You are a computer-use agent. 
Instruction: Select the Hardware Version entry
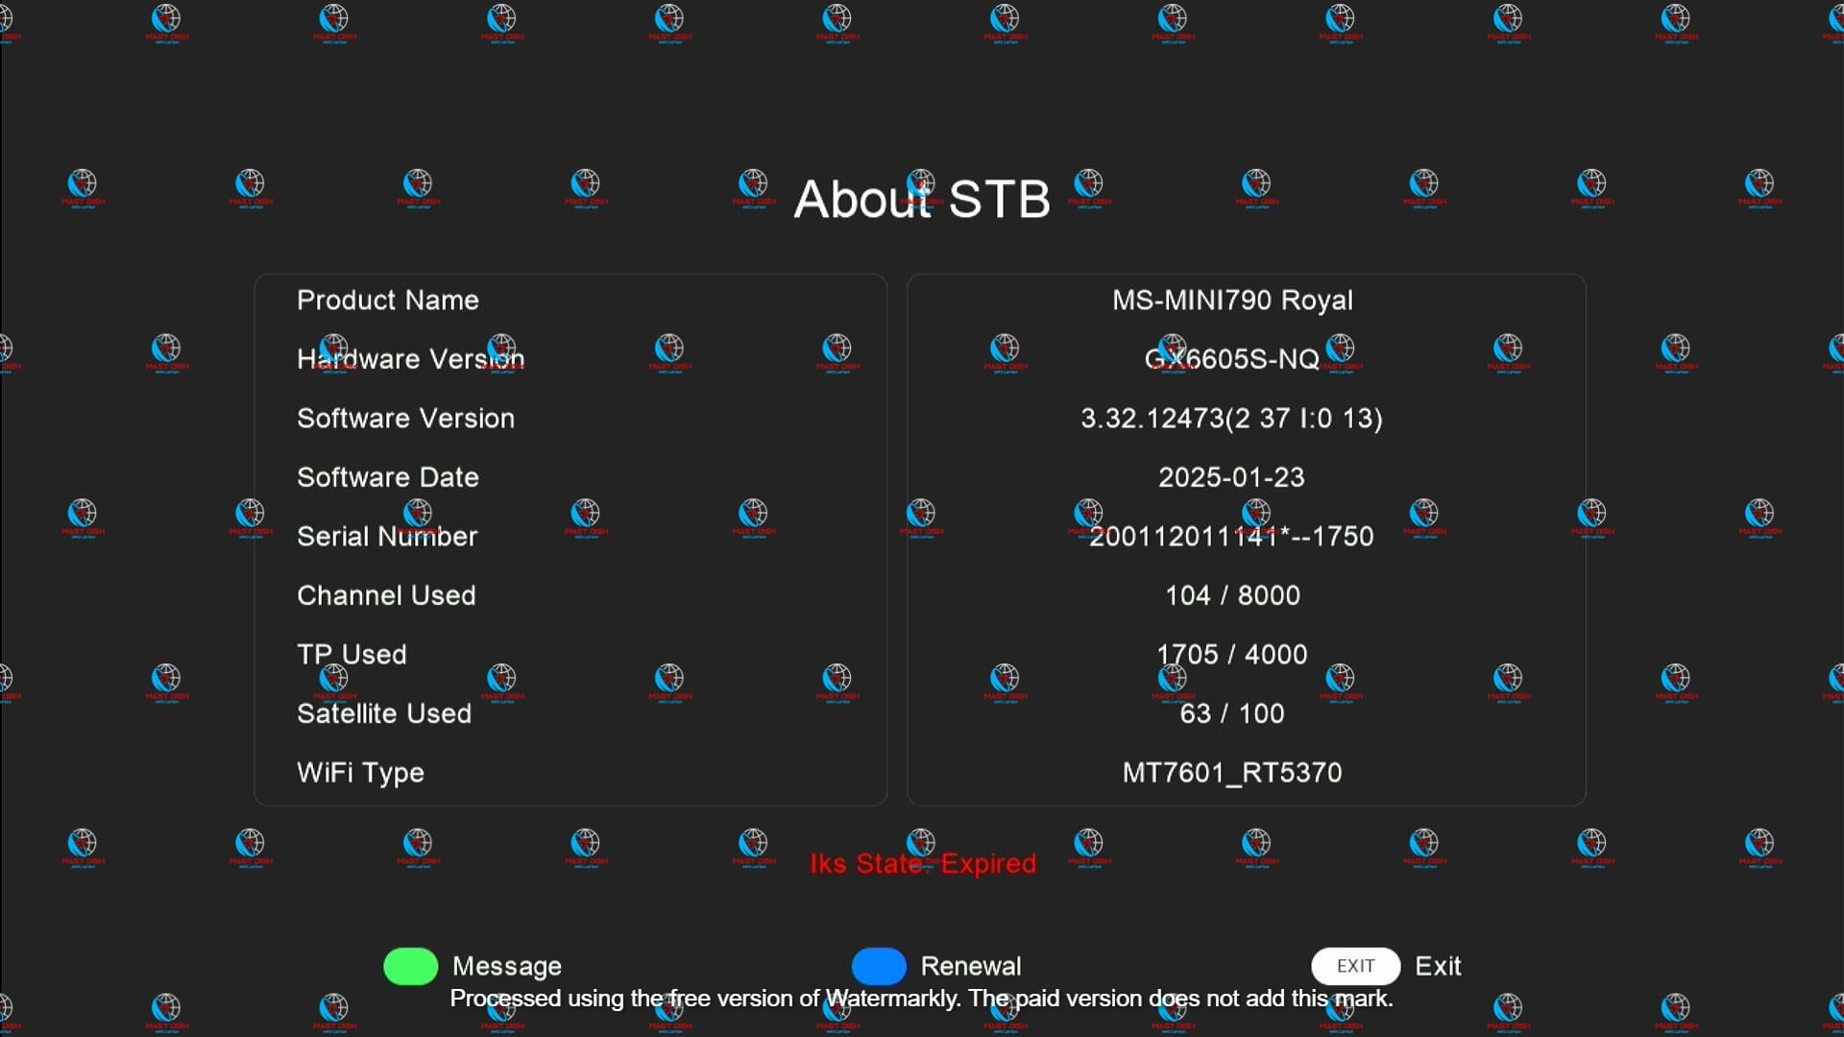pyautogui.click(x=410, y=358)
